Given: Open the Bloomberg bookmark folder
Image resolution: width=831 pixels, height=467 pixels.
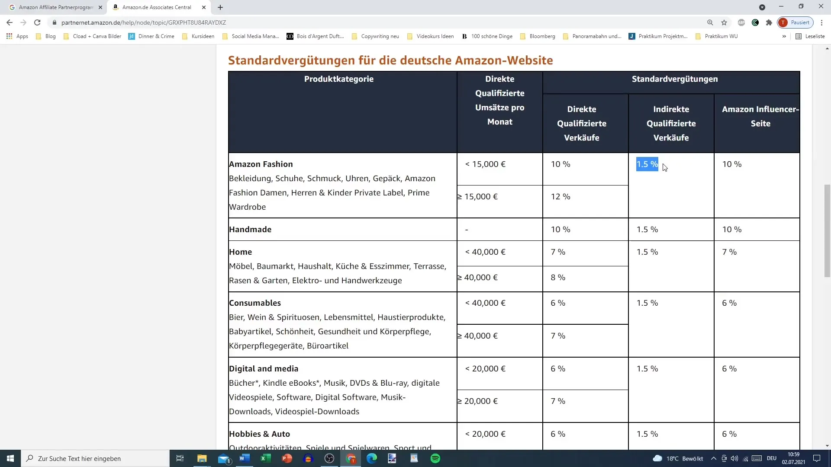Looking at the screenshot, I should [538, 36].
